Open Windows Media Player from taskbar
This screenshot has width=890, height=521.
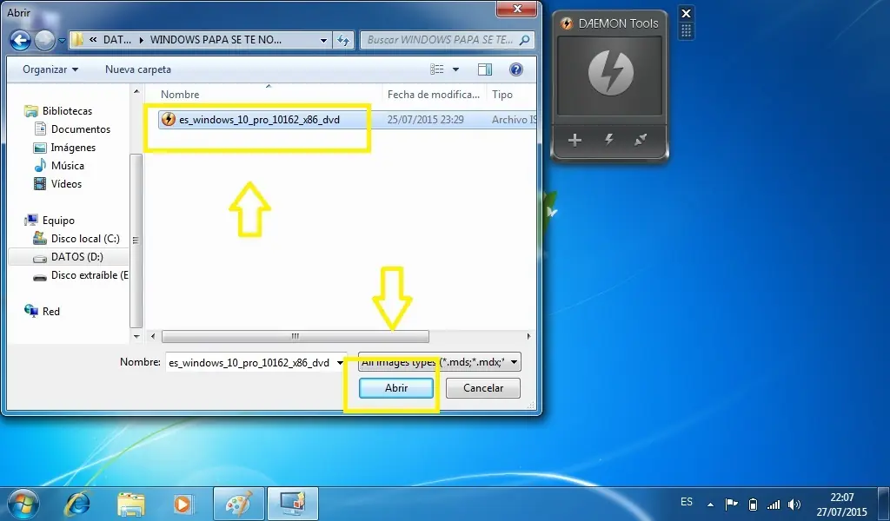[183, 504]
